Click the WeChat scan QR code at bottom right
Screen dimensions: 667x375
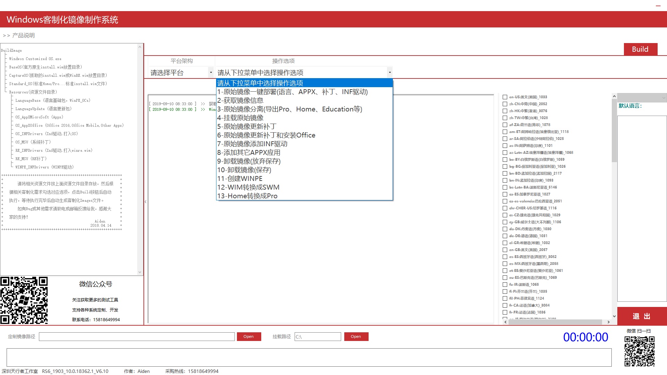point(639,351)
